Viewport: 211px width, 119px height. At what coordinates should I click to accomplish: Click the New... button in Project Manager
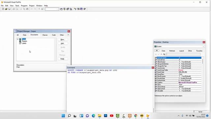63,40
